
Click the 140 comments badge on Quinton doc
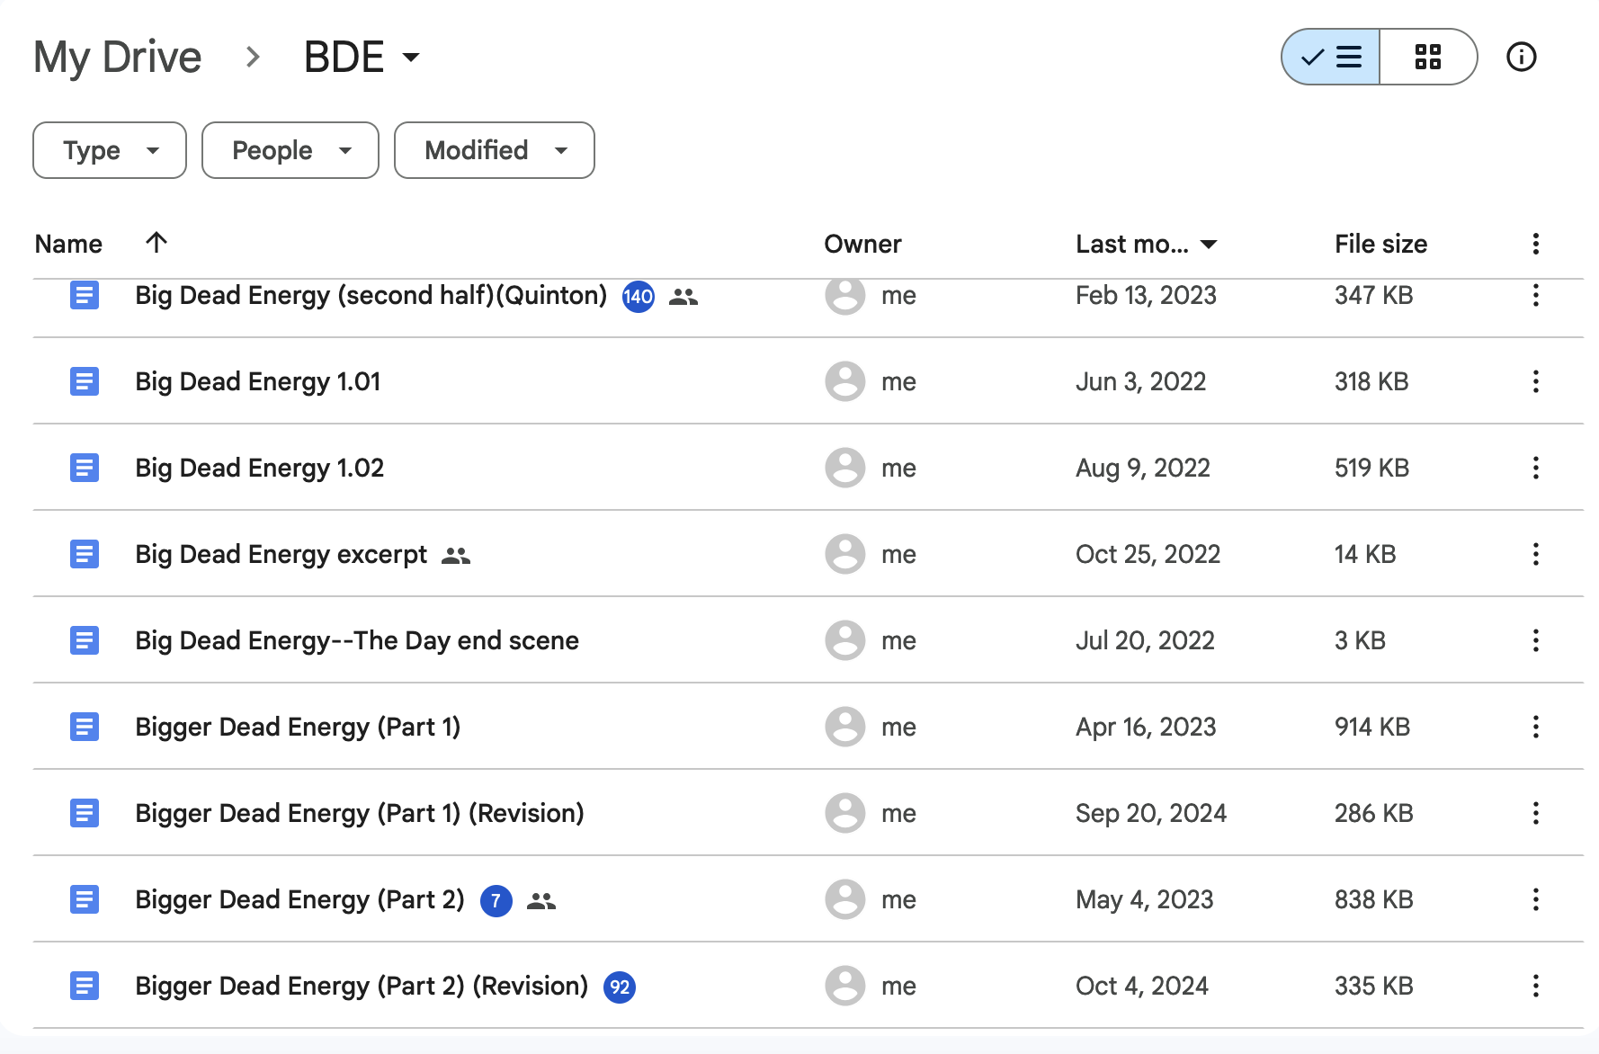pos(638,297)
